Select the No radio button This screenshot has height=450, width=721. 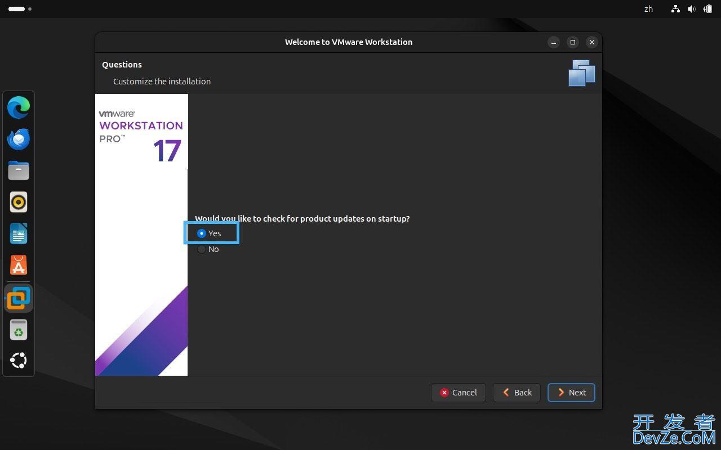(202, 249)
